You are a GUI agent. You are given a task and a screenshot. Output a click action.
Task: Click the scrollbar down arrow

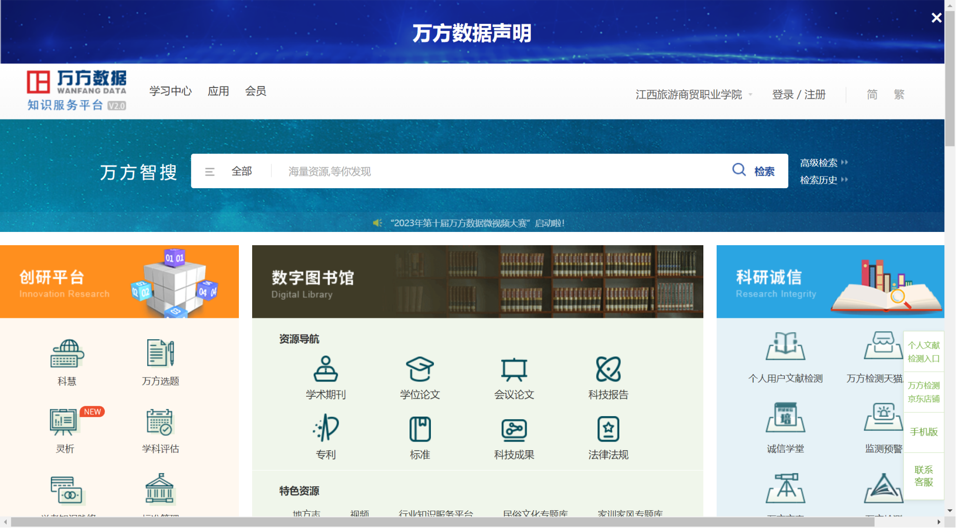[x=950, y=511]
